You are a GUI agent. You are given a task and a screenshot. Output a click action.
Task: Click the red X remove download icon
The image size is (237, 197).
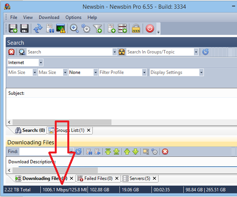coord(165,151)
